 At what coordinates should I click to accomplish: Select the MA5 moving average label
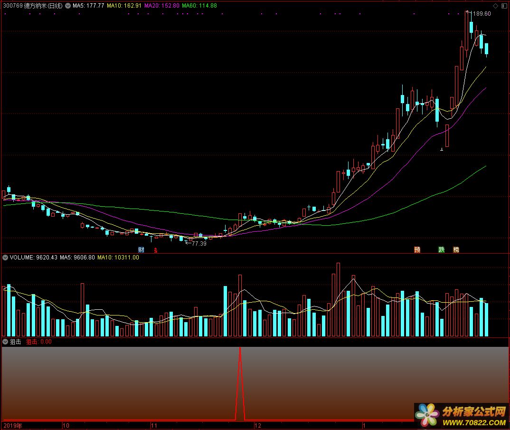pos(88,6)
